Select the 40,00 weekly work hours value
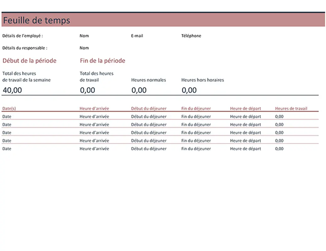Viewport: 326px width, 251px height. pos(13,90)
